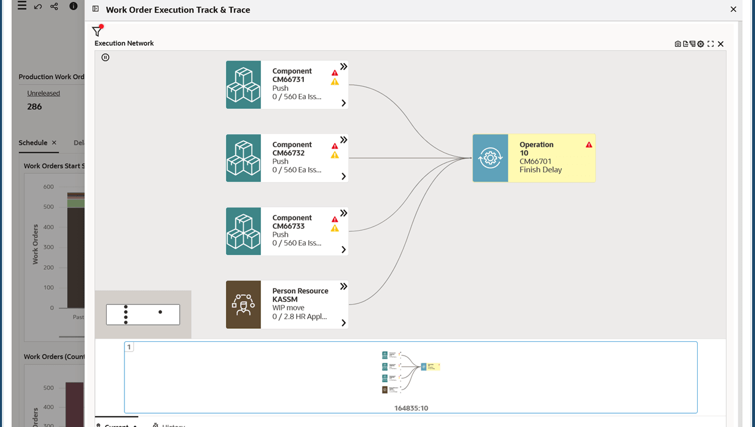Select the KASSM person resource icon
This screenshot has height=427, width=755.
click(243, 304)
